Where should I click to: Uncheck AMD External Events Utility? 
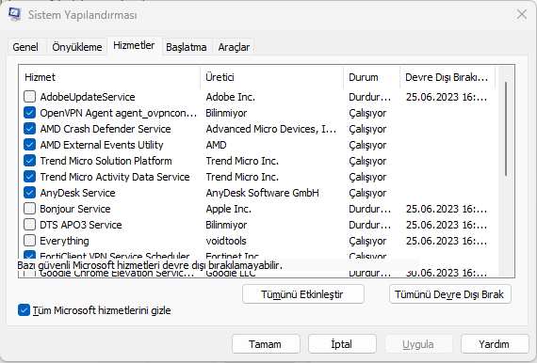30,145
